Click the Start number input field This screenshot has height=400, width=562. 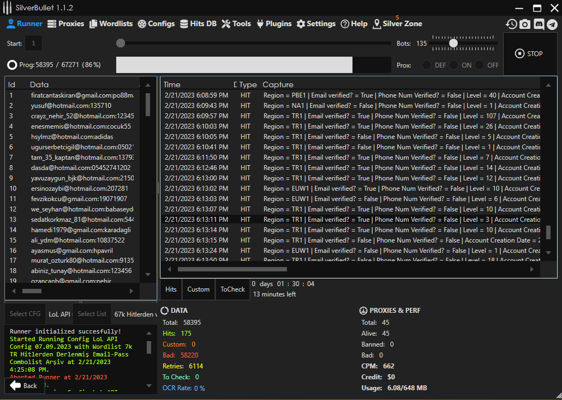[x=33, y=43]
